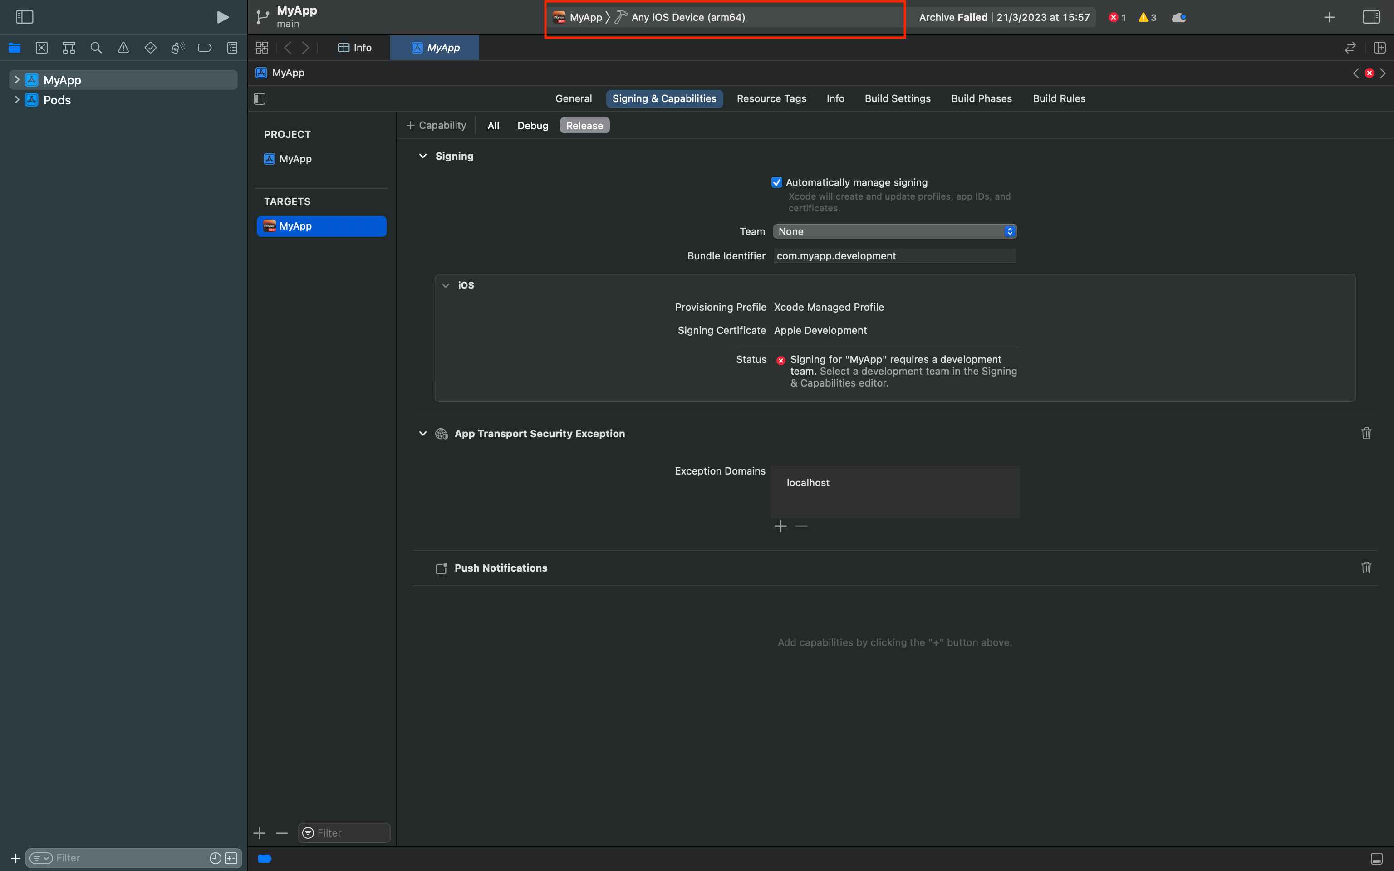Expand the MyApp project in navigator
This screenshot has height=871, width=1394.
click(x=17, y=80)
